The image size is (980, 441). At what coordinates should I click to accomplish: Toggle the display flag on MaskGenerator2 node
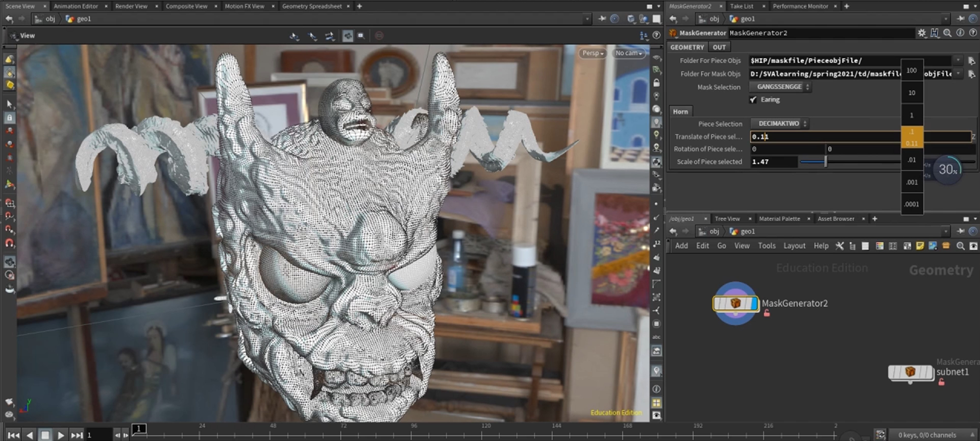click(x=754, y=303)
